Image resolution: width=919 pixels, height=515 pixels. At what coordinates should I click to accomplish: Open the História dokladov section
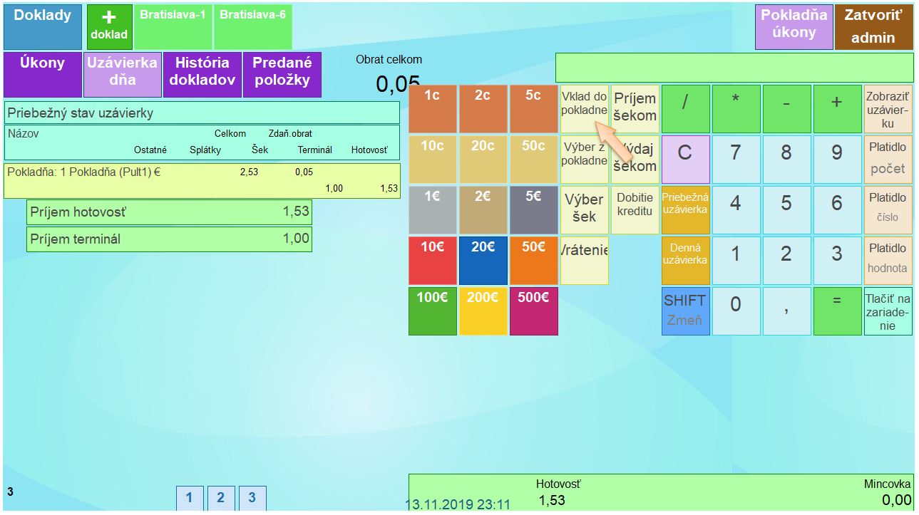point(202,74)
